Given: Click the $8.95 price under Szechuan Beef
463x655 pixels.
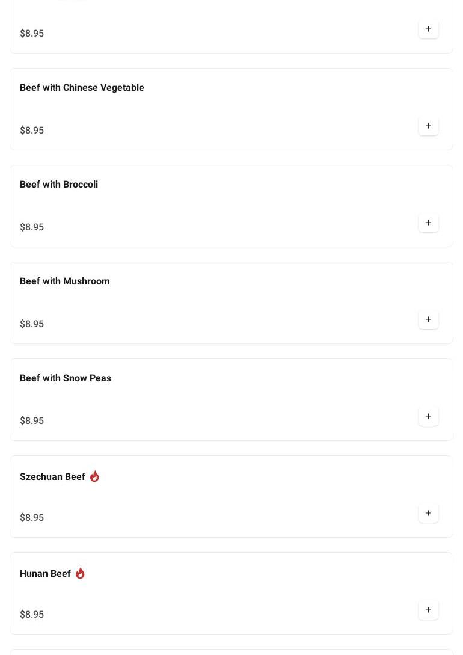Looking at the screenshot, I should (x=32, y=518).
